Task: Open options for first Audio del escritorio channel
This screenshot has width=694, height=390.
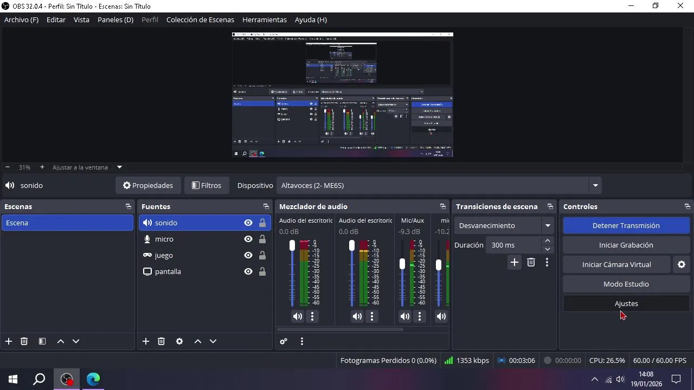Action: (x=312, y=316)
